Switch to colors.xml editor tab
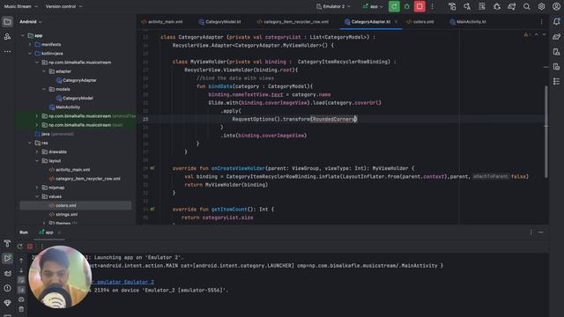Viewport: 564px width, 317px height. coord(420,22)
